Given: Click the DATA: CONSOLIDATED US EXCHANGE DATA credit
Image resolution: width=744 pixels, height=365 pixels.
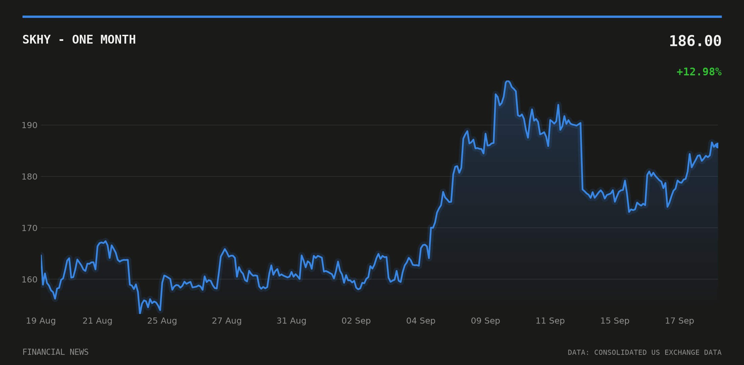Looking at the screenshot, I should coord(645,352).
